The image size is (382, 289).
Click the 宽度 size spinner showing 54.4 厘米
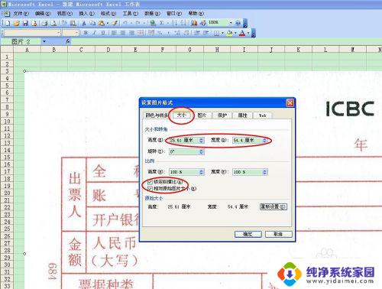pyautogui.click(x=265, y=141)
